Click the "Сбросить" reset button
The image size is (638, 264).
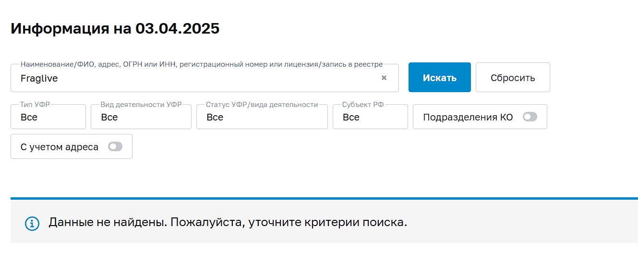(x=513, y=78)
